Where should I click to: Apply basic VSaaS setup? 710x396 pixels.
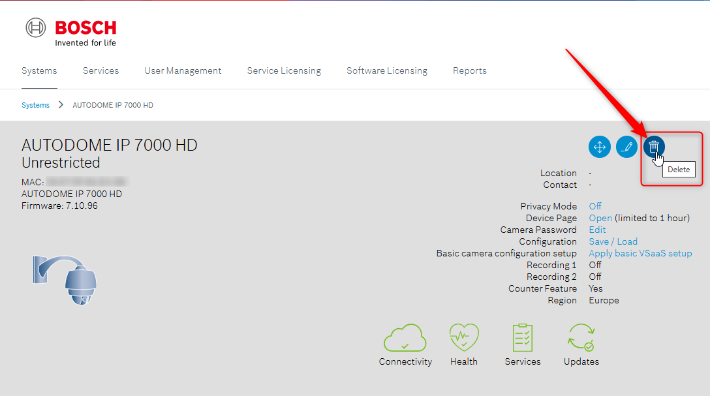pos(640,253)
